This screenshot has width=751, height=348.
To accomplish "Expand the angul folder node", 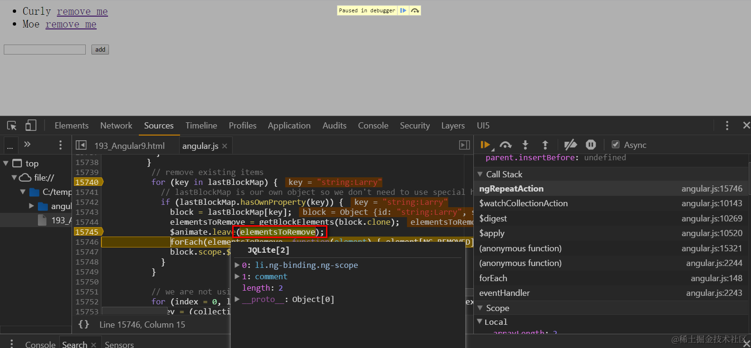I will click(x=31, y=206).
